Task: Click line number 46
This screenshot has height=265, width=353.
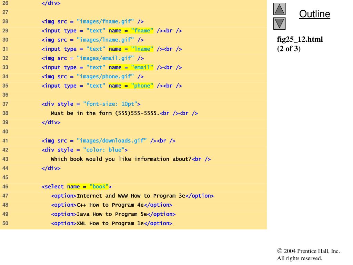Action: point(5,187)
